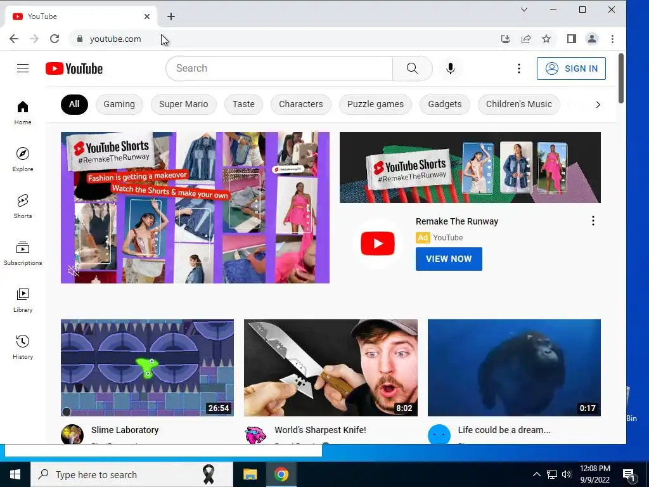Open Chrome three-dot menu
The height and width of the screenshot is (487, 649).
click(613, 39)
